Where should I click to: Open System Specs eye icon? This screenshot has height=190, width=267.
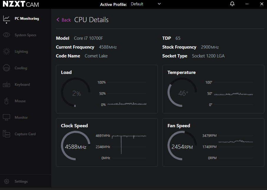click(x=6, y=35)
